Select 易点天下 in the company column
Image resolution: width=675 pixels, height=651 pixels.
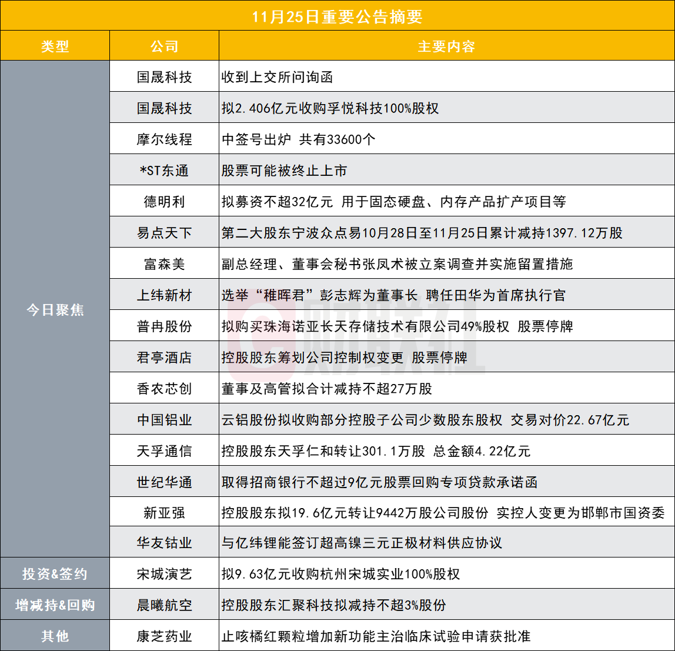164,233
